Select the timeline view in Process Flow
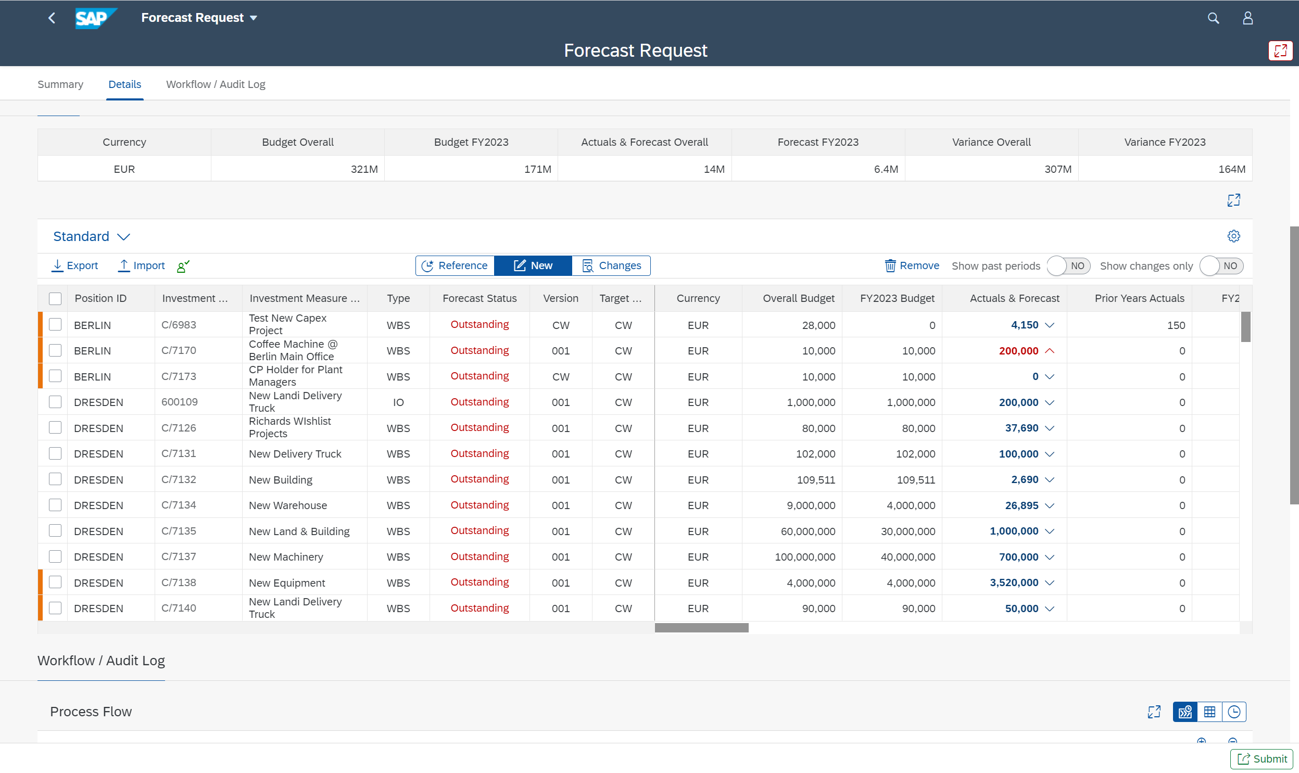The image size is (1299, 773). point(1234,712)
